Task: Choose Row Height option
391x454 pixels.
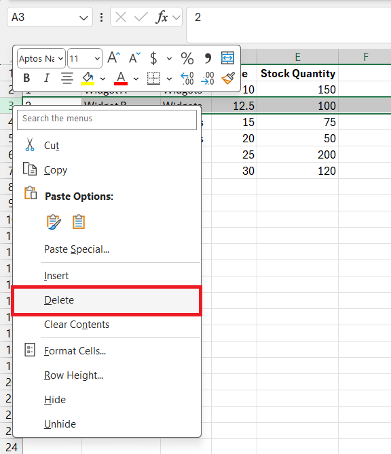Action: [x=107, y=375]
